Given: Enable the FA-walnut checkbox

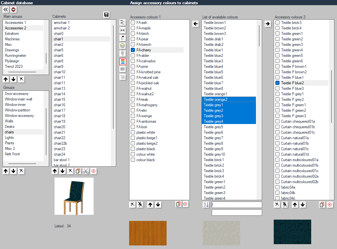Looking at the screenshot, I should coord(133,88).
